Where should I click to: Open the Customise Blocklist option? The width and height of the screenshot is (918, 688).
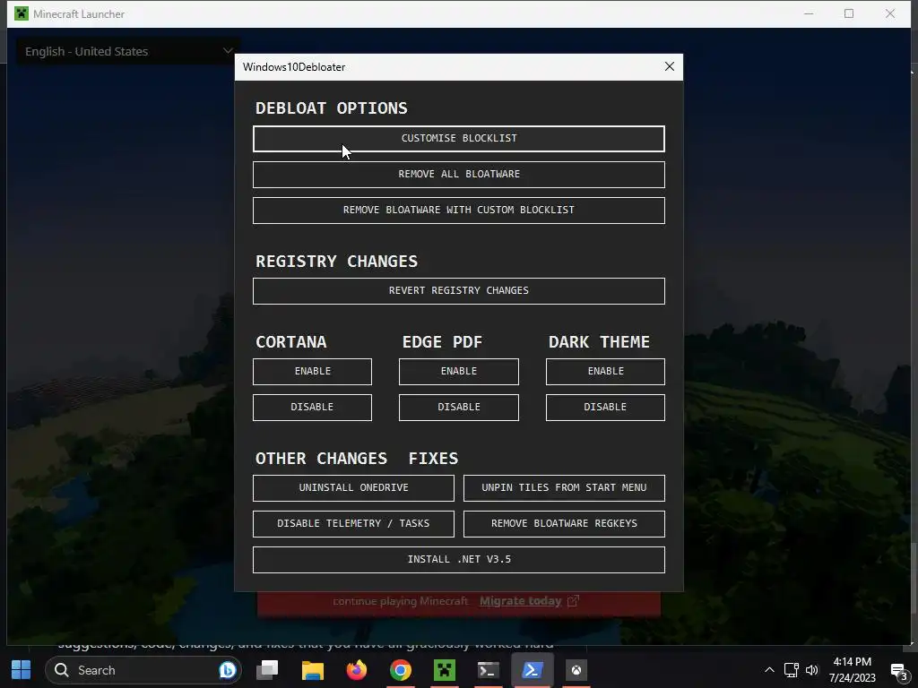tap(458, 139)
